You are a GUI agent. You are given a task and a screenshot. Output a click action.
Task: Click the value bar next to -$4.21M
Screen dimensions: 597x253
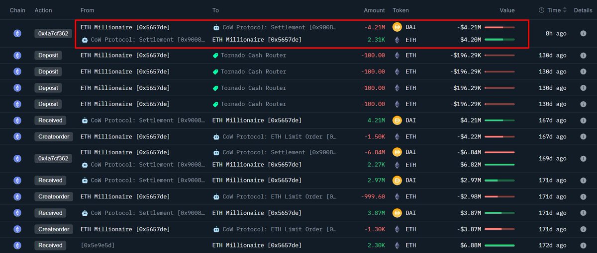point(499,27)
